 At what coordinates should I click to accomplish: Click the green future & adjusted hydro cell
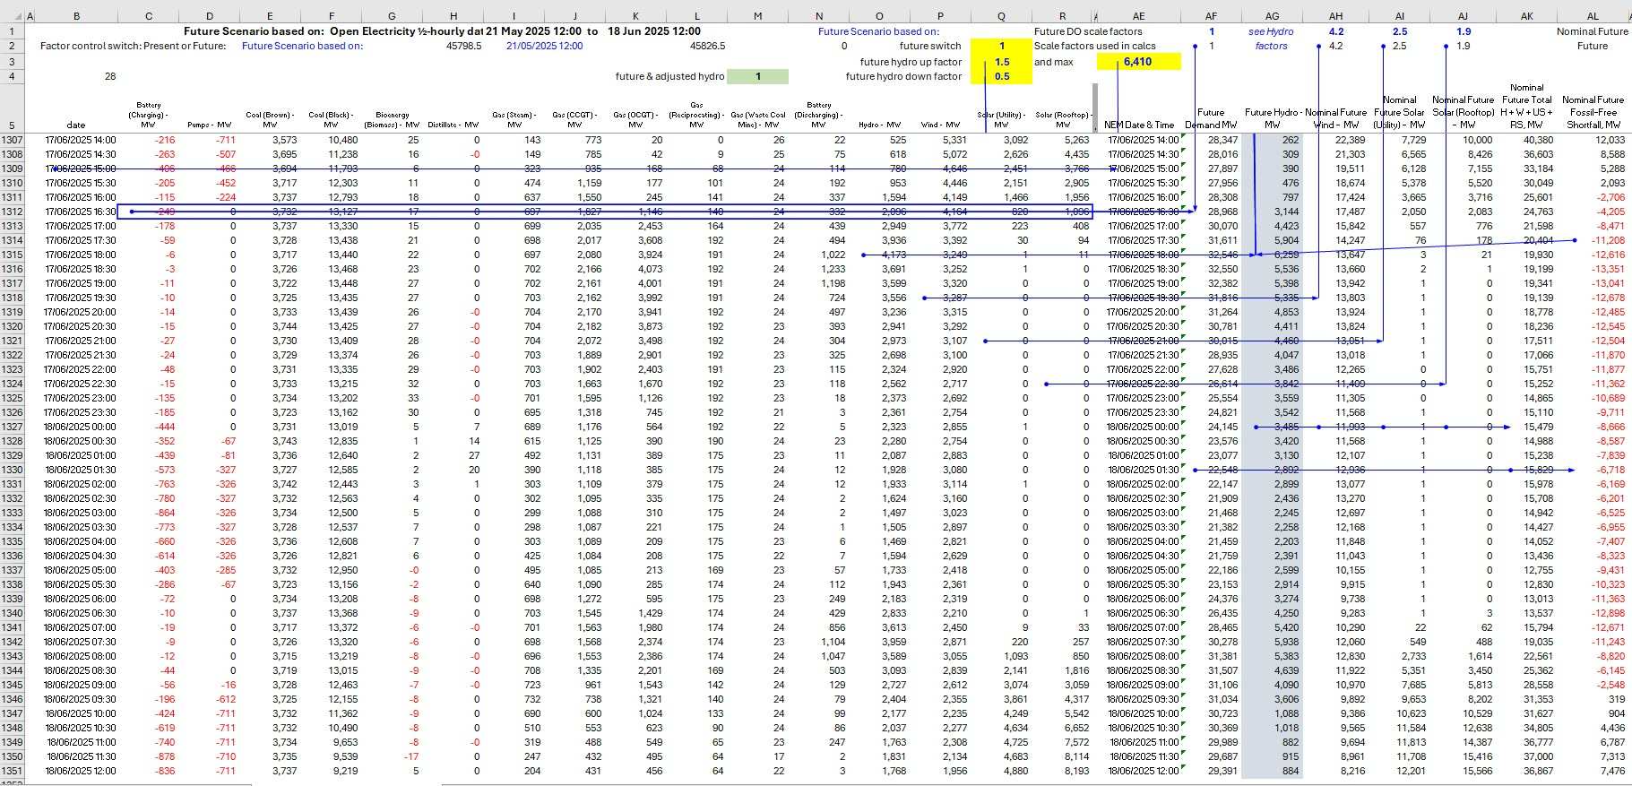point(757,76)
